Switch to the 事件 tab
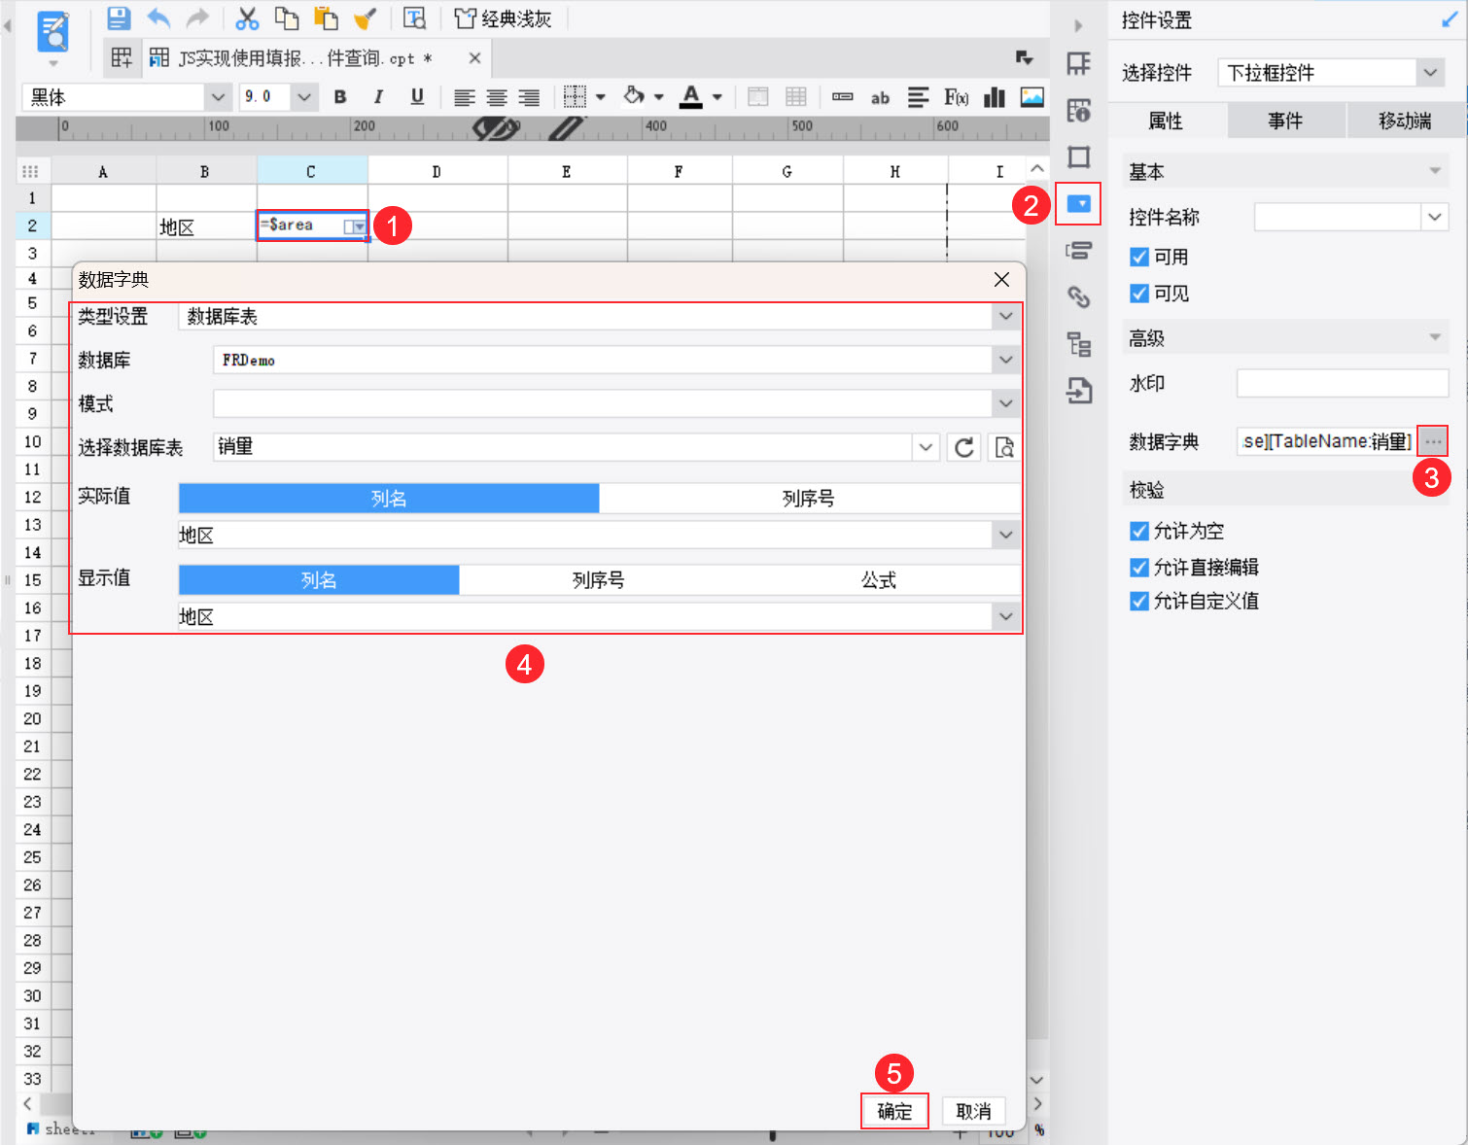Screen dimensions: 1468x1145 pyautogui.click(x=1286, y=121)
